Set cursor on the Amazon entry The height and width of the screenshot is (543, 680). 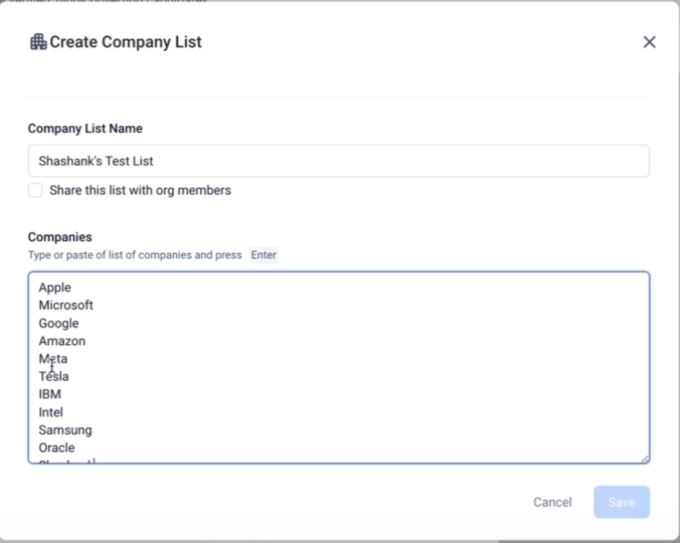(62, 341)
